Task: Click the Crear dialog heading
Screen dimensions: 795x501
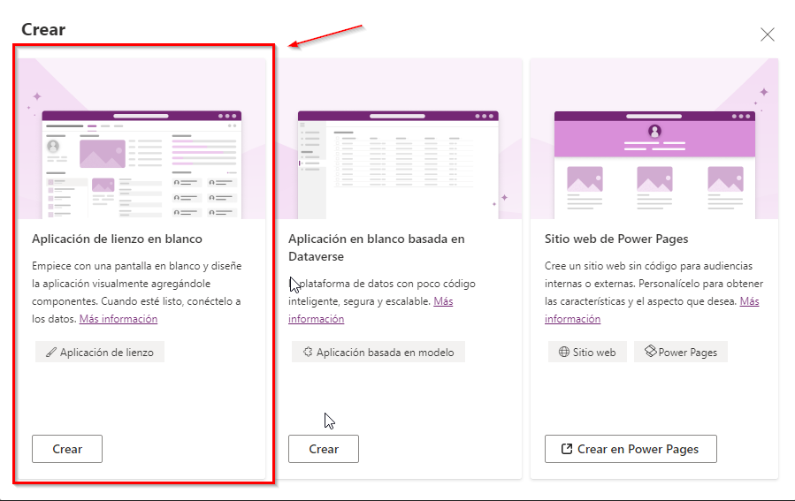Action: 43,29
